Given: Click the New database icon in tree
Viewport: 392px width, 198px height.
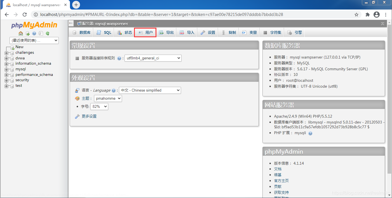Looking at the screenshot, I should [12, 48].
